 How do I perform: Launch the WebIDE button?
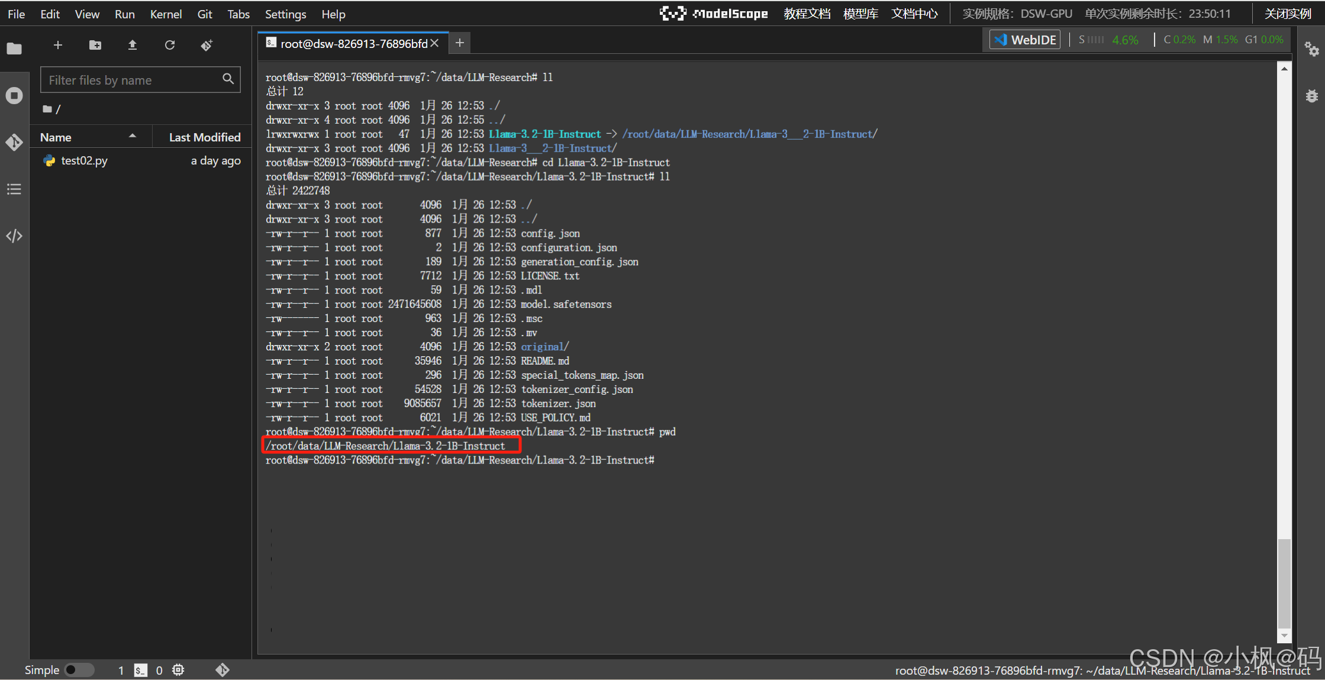pos(1026,40)
